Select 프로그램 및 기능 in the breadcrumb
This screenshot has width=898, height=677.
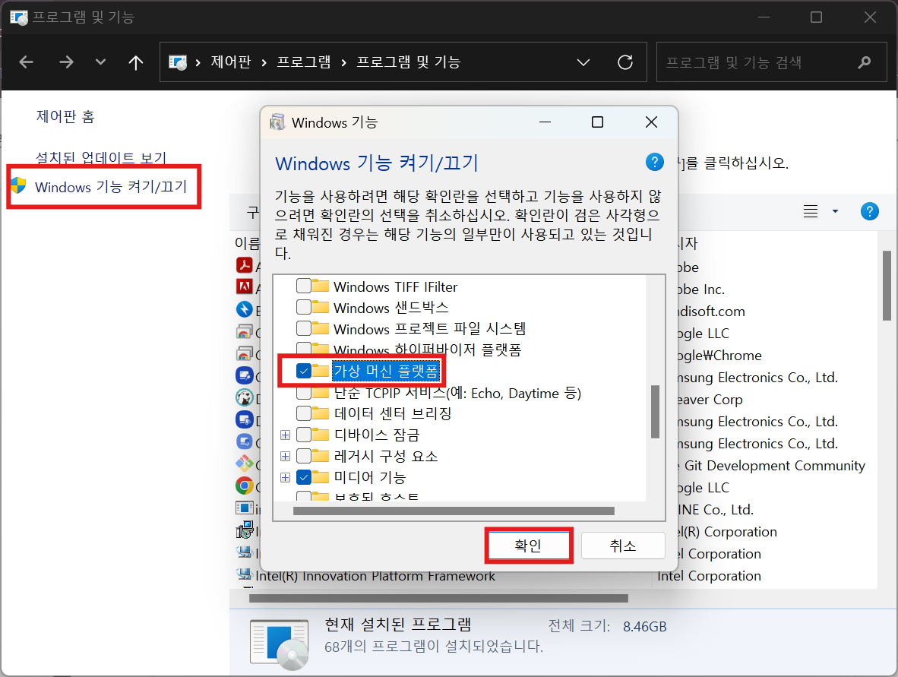tap(408, 62)
